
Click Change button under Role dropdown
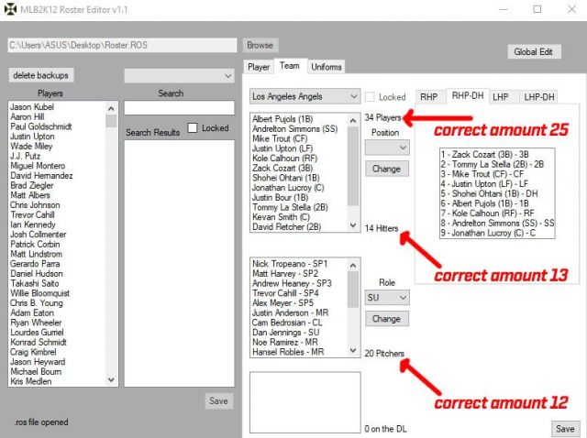(387, 319)
